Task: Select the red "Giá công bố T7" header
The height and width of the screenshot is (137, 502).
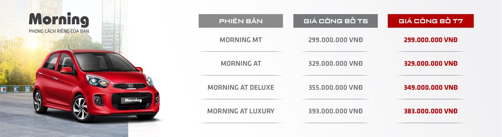Action: click(431, 21)
